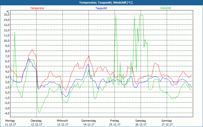Click the 4,0 y-axis value
The height and width of the screenshot is (127, 203).
(7, 72)
